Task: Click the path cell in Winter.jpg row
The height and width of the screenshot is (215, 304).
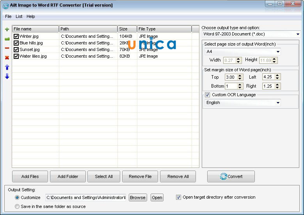Action: (x=87, y=36)
